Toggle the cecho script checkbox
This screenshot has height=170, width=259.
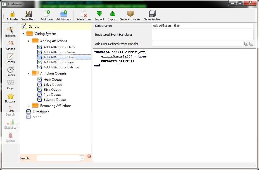tap(28, 117)
